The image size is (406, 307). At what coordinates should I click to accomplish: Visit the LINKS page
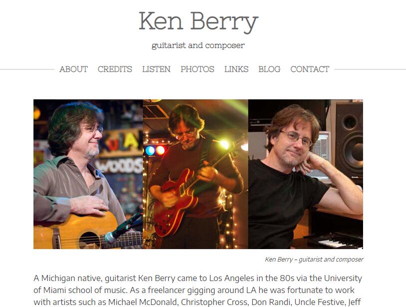(x=236, y=69)
